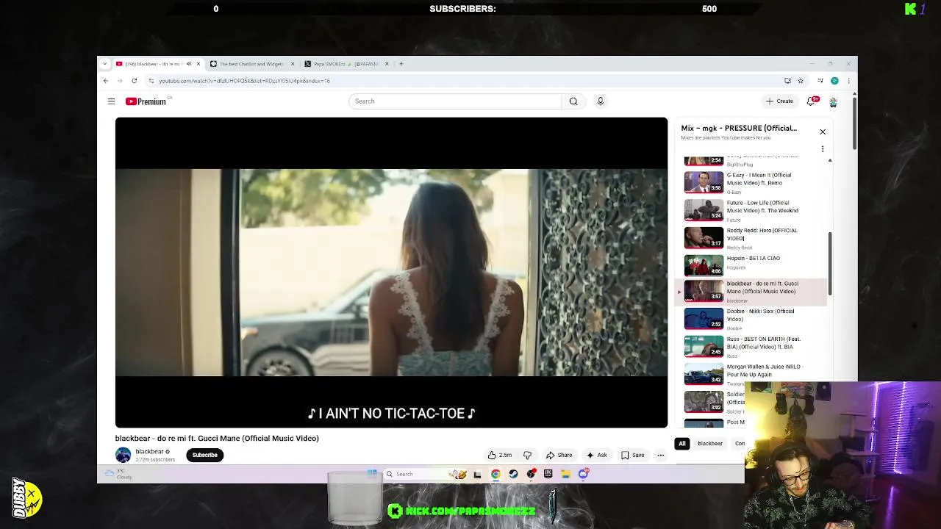
Task: Open more actions ellipsis under video
Action: tap(660, 456)
